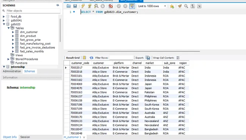The width and height of the screenshot is (246, 140).
Task: Click the Filter Rows input field
Action: click(x=121, y=58)
